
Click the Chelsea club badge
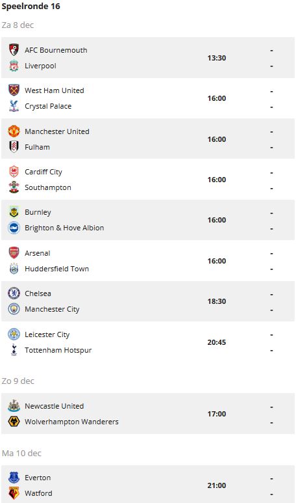(14, 293)
